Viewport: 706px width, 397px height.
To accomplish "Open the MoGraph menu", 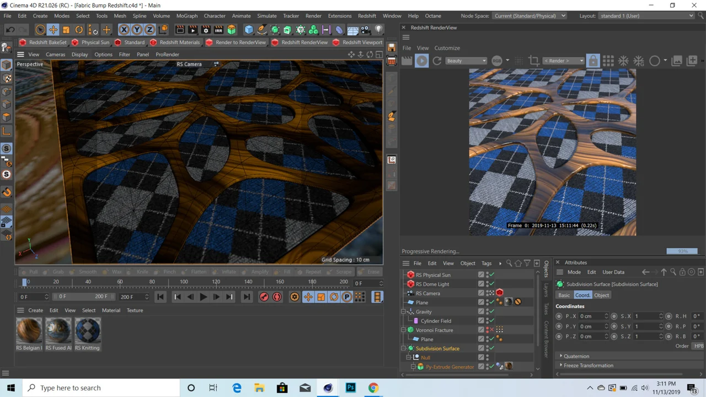I will 186,16.
